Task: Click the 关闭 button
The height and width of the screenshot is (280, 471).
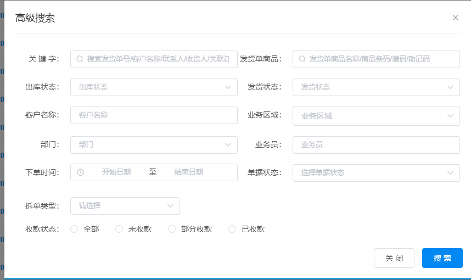Action: tap(394, 258)
